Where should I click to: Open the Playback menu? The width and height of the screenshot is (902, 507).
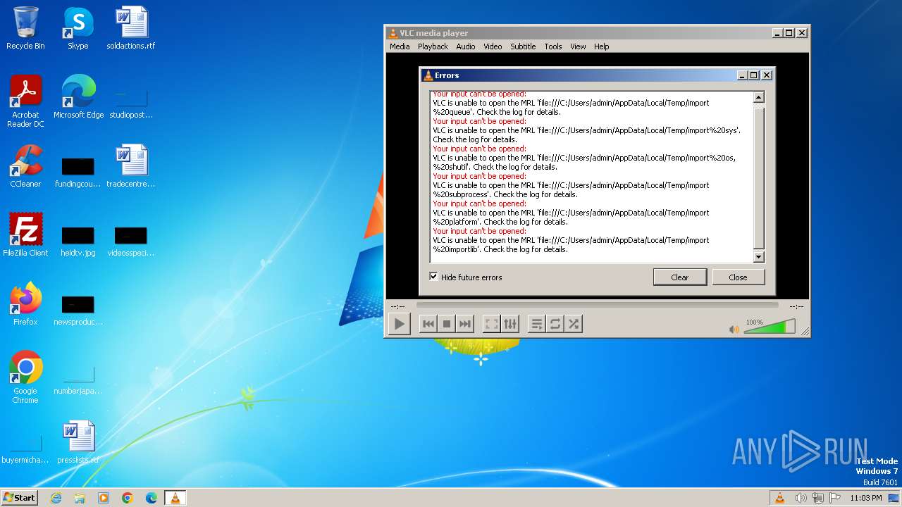[x=433, y=46]
